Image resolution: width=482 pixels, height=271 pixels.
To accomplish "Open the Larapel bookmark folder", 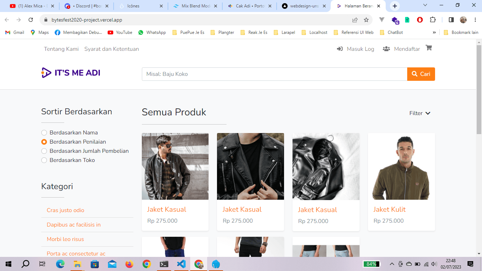I will pos(284,32).
